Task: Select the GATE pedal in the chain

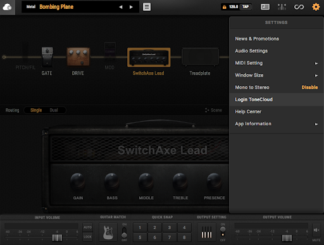Action: (47, 57)
